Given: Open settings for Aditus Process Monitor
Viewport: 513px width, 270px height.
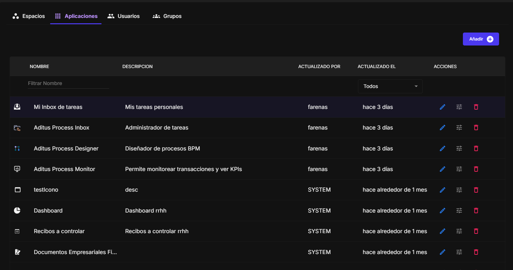Looking at the screenshot, I should 459,169.
